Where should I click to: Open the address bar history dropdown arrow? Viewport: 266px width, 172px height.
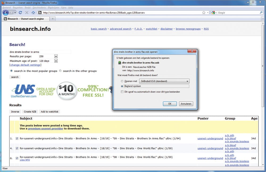click(x=208, y=13)
